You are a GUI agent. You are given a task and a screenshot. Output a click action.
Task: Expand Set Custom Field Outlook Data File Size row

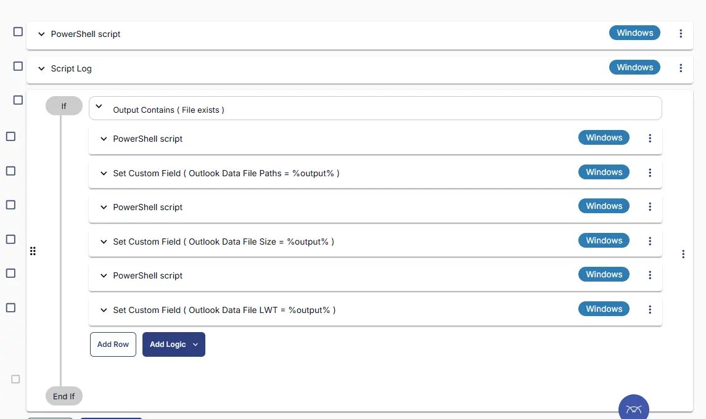(x=104, y=242)
